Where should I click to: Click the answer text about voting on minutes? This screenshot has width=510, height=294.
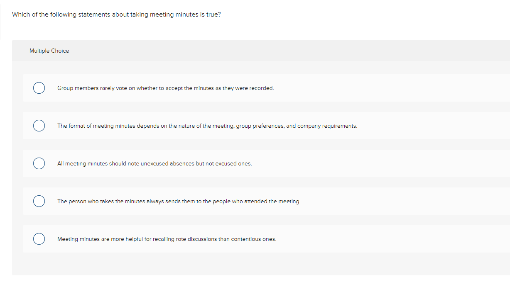(x=166, y=88)
